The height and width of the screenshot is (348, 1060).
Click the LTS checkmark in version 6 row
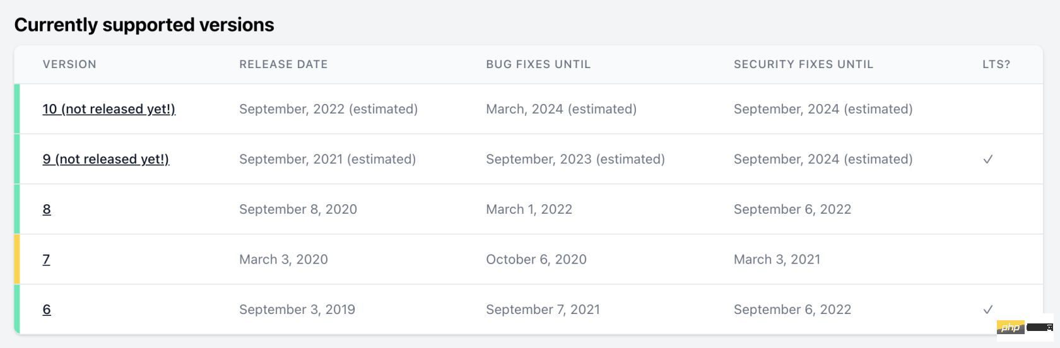988,310
